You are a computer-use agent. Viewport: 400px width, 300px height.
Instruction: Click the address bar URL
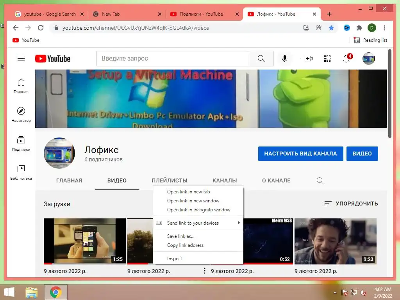click(x=136, y=28)
